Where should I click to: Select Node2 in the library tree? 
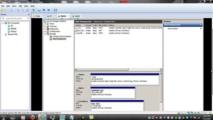click(x=13, y=31)
